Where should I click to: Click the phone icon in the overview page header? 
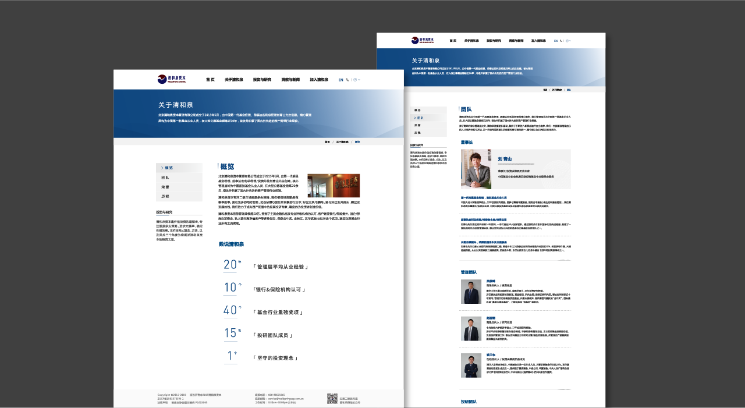click(347, 80)
